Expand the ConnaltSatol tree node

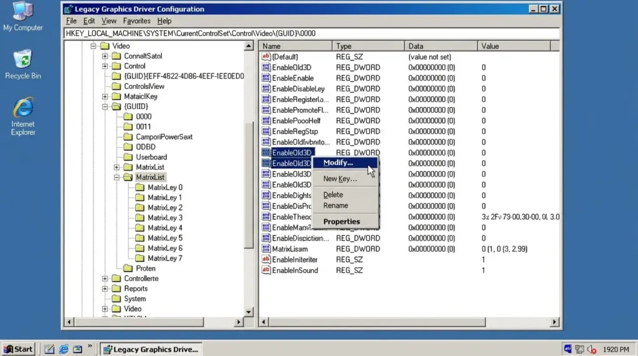tap(105, 56)
